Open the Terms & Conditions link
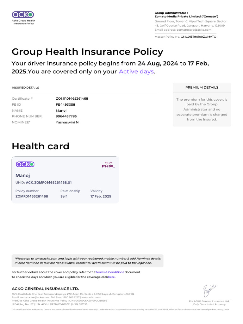The width and height of the screenshot is (243, 324). [x=110, y=272]
